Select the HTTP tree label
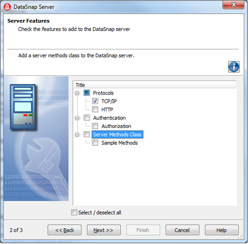The image size is (248, 244). 107,109
